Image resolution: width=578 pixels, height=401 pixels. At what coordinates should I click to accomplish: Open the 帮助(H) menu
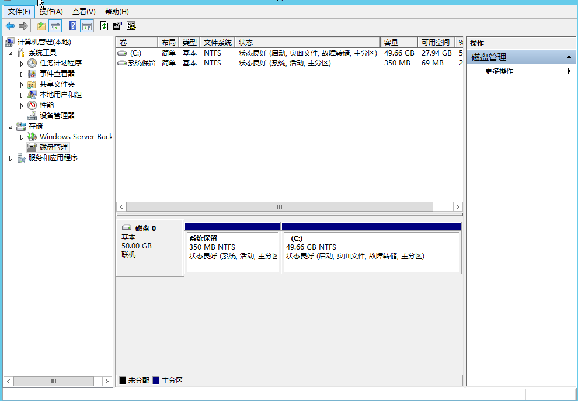click(117, 12)
